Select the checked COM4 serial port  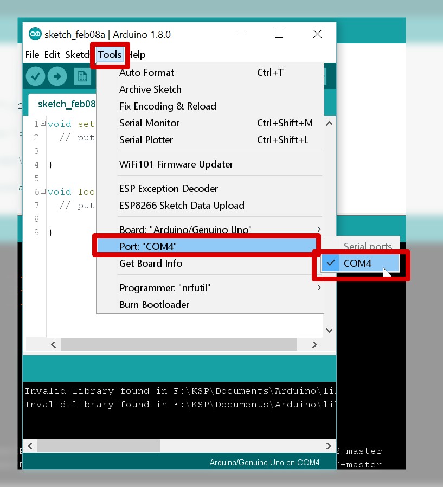pos(357,264)
